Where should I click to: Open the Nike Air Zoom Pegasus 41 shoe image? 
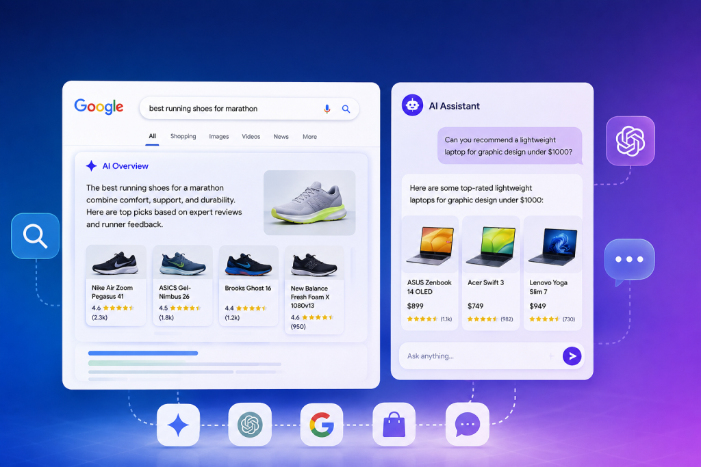click(116, 263)
